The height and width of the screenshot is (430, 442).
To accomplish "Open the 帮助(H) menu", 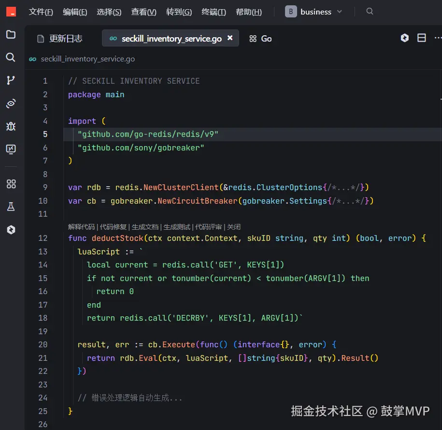I will coord(249,12).
